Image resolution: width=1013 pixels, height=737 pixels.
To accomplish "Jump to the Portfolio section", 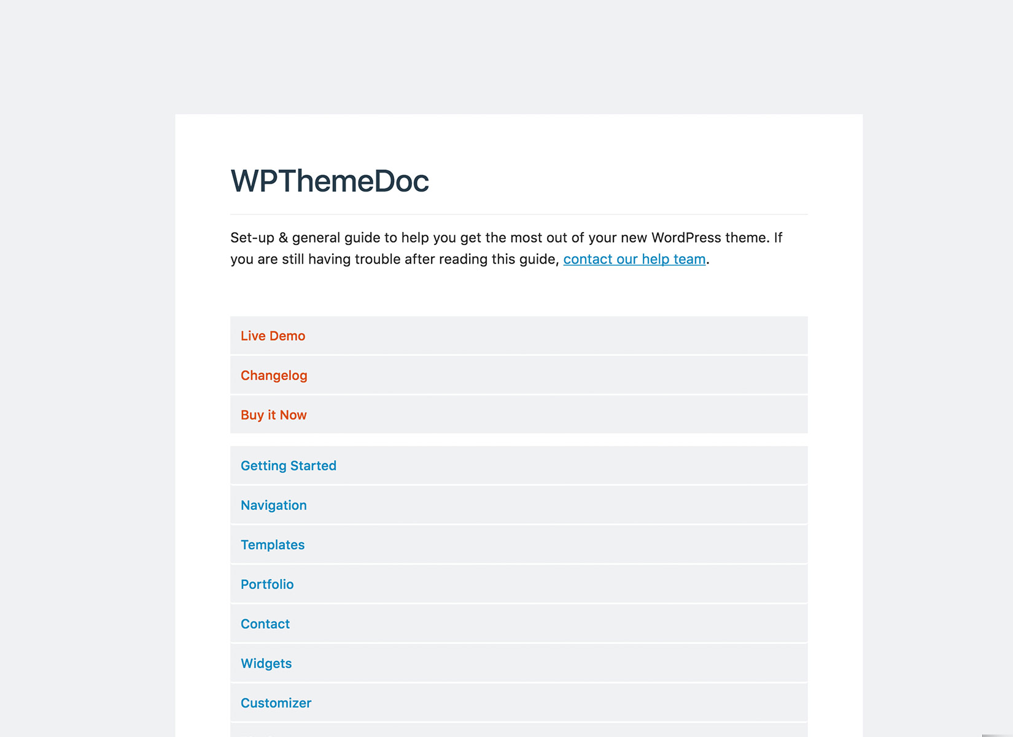I will (266, 585).
